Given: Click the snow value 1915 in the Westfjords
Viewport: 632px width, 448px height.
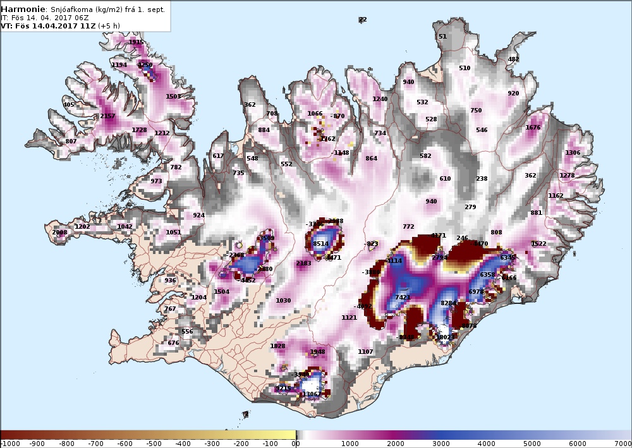Looking at the screenshot, I should pos(137,42).
